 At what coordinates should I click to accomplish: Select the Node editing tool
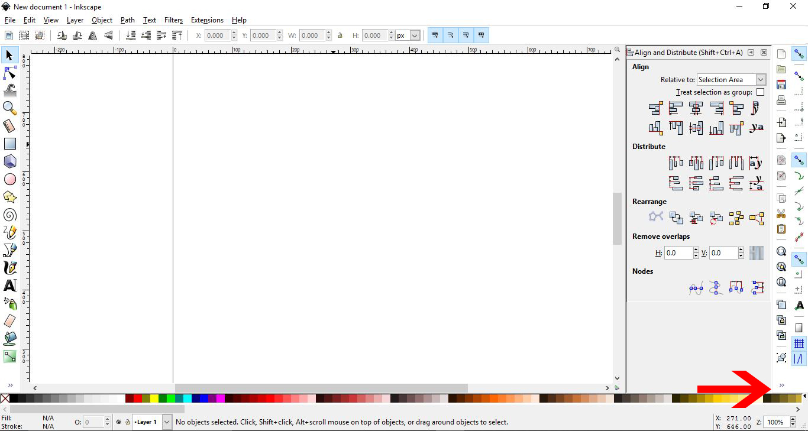[9, 73]
